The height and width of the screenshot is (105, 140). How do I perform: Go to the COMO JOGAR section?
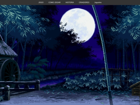[54, 3]
